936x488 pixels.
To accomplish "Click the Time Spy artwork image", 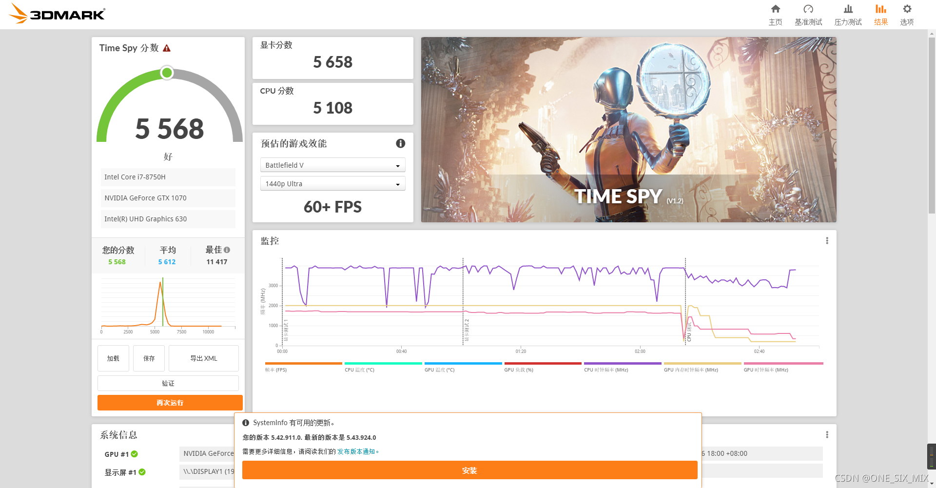I will pos(629,130).
